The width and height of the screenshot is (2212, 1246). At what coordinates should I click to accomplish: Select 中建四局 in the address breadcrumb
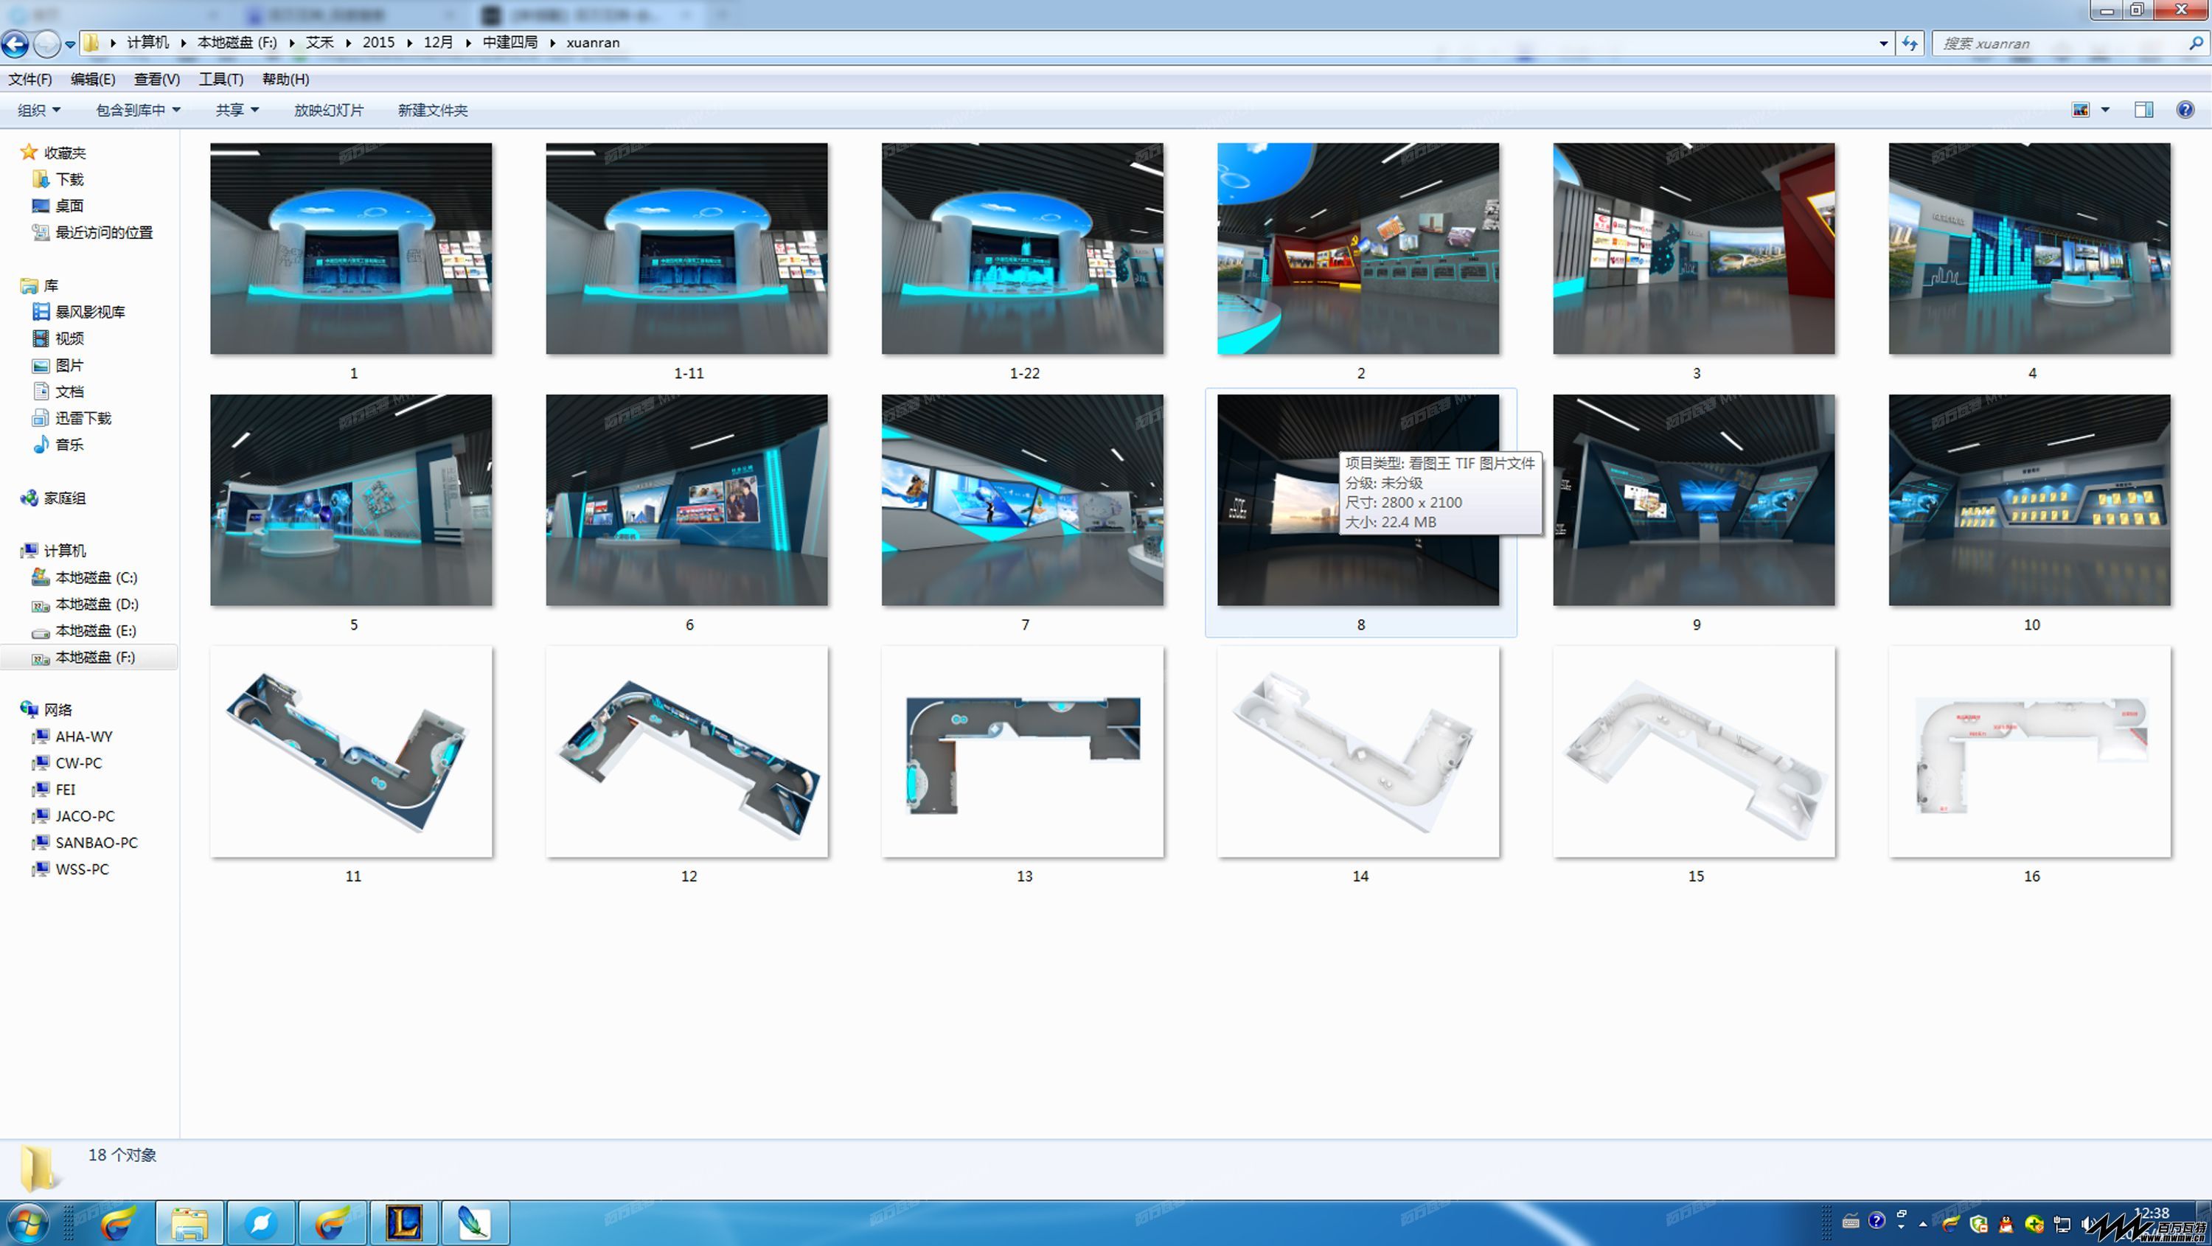tap(510, 43)
